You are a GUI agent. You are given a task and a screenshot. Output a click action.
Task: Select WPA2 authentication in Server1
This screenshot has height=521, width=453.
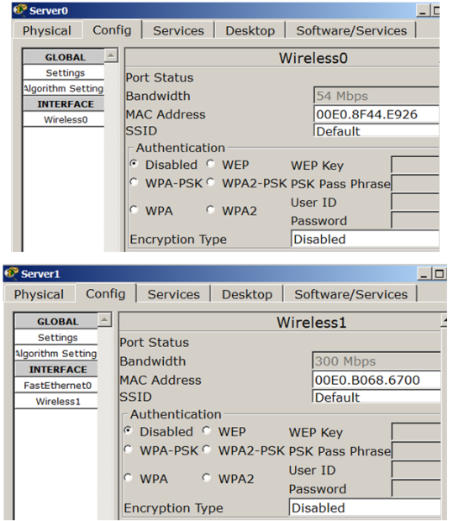[207, 478]
